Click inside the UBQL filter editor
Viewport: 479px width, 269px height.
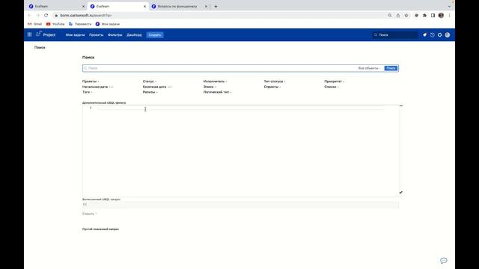[241, 151]
